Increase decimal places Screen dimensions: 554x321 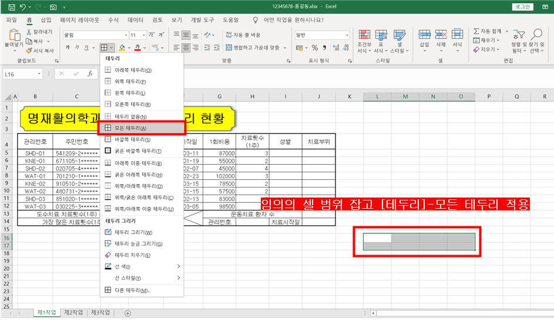pos(336,48)
